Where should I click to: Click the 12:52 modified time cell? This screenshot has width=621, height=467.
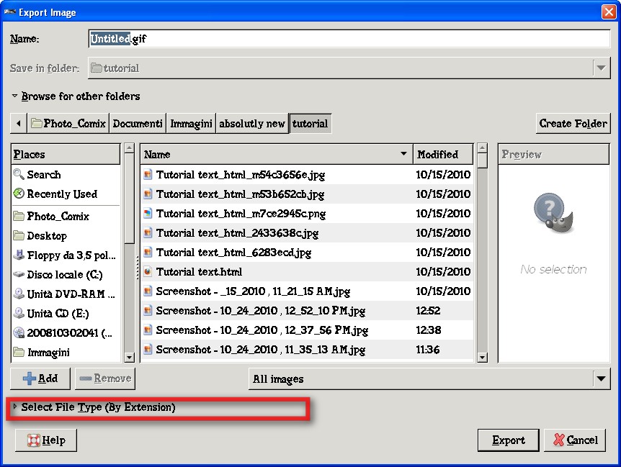pos(428,310)
